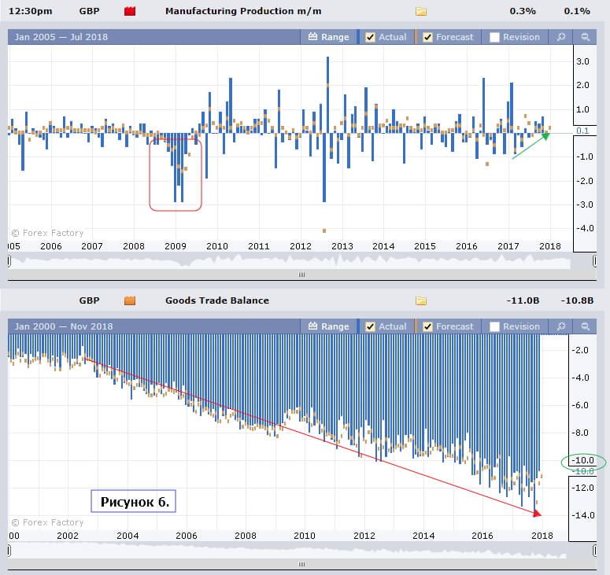
Task: Zoom in on Goods Trade Balance chart
Action: (x=561, y=326)
